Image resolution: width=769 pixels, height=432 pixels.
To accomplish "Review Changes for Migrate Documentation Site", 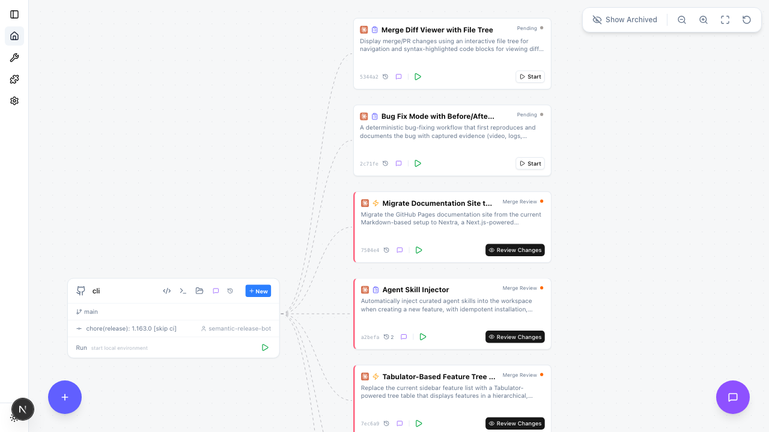I will 515,250.
